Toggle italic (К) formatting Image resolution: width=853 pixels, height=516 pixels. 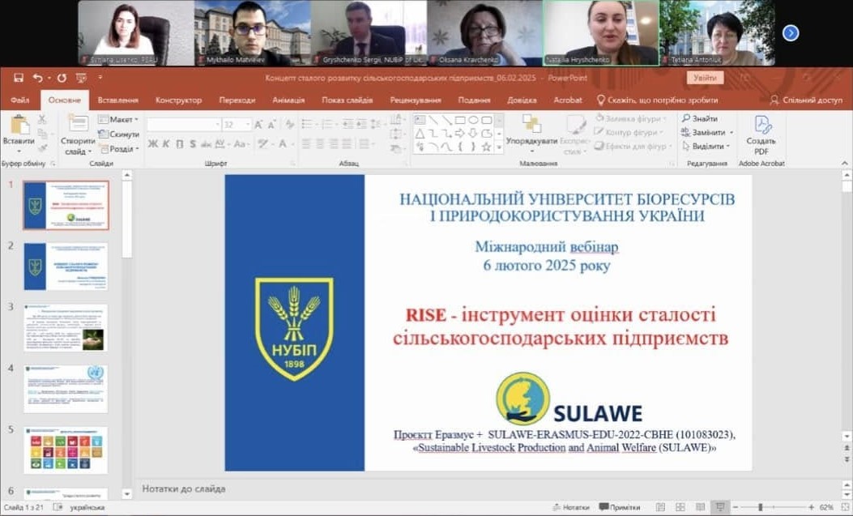(x=166, y=144)
